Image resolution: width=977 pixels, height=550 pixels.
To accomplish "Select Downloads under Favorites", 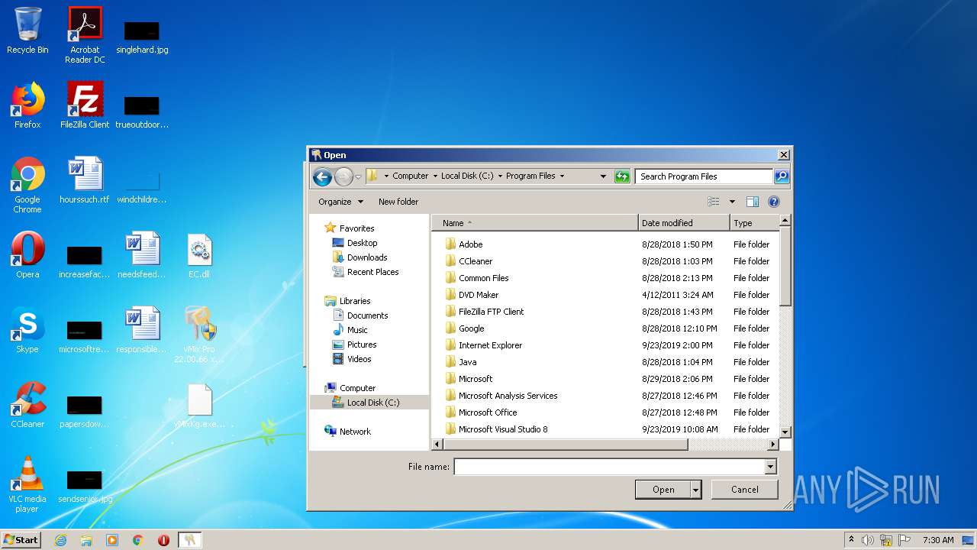I will pos(367,257).
